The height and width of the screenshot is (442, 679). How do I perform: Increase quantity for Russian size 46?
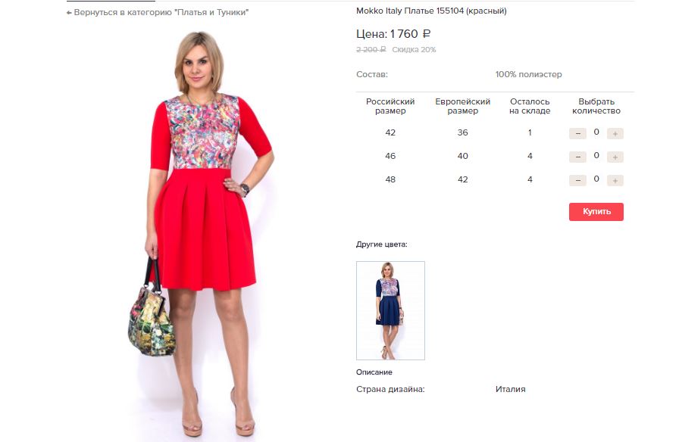tap(615, 157)
